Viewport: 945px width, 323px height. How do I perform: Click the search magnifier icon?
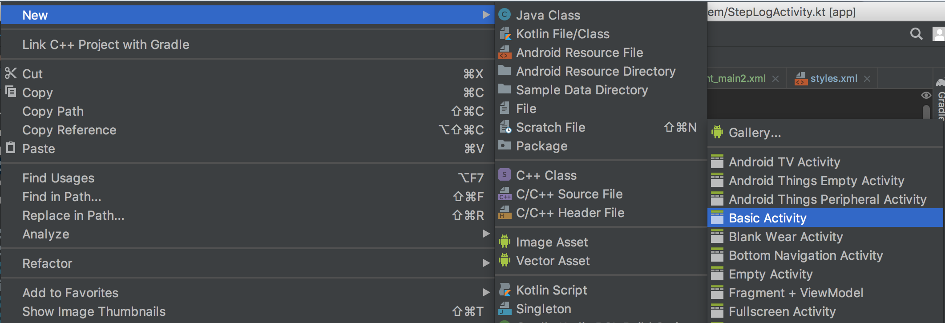pos(916,34)
